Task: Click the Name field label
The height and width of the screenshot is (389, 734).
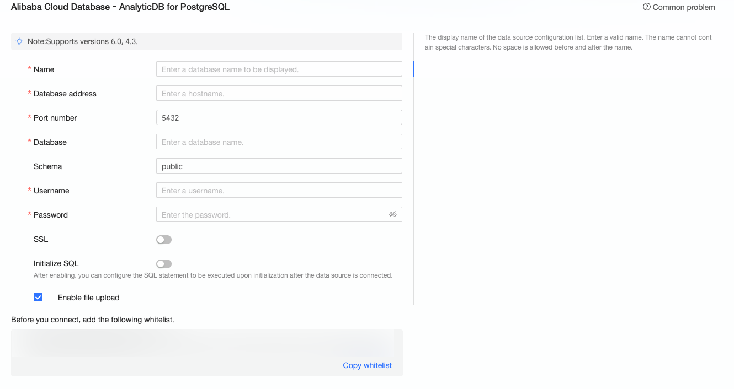Action: (44, 69)
